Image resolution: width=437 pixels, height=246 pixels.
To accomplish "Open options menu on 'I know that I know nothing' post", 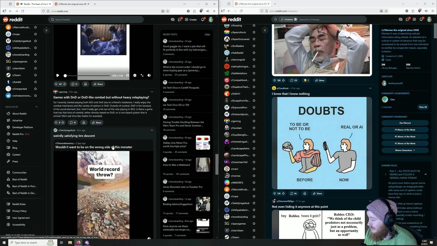I will (370, 88).
